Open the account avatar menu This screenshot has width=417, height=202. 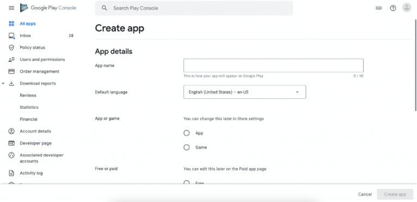pos(407,8)
